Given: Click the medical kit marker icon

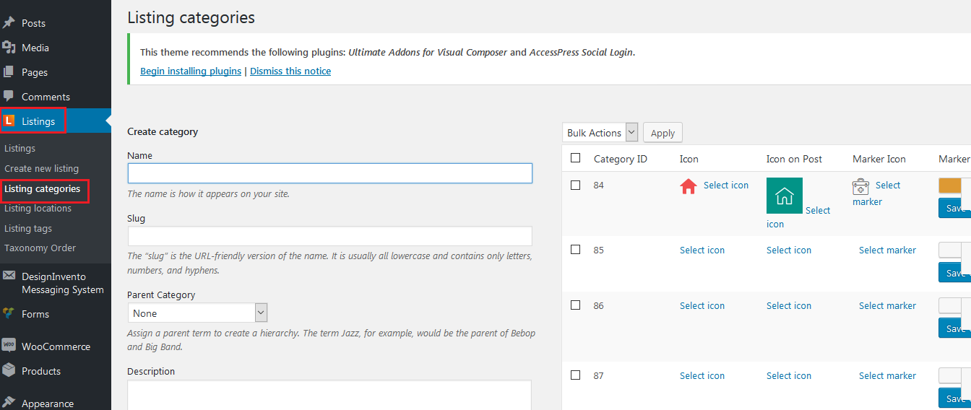Looking at the screenshot, I should (x=860, y=187).
